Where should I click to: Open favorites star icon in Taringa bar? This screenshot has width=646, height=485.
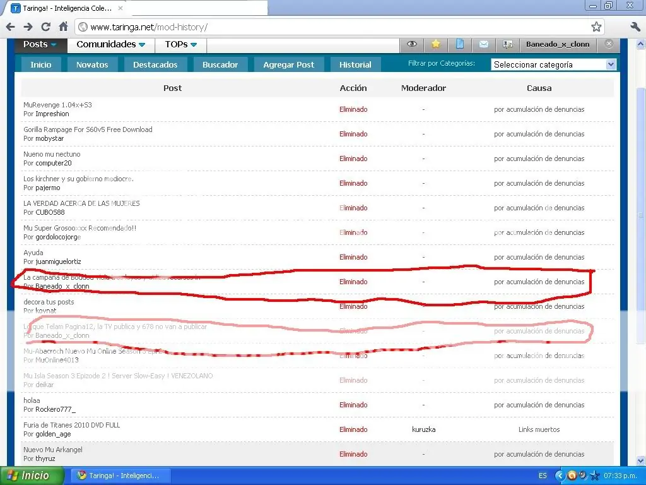(x=435, y=44)
